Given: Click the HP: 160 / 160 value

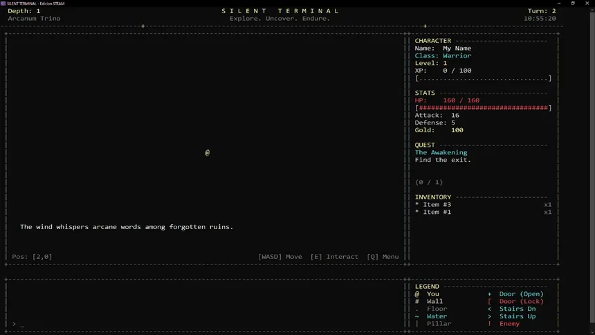Looking at the screenshot, I should click(x=461, y=100).
